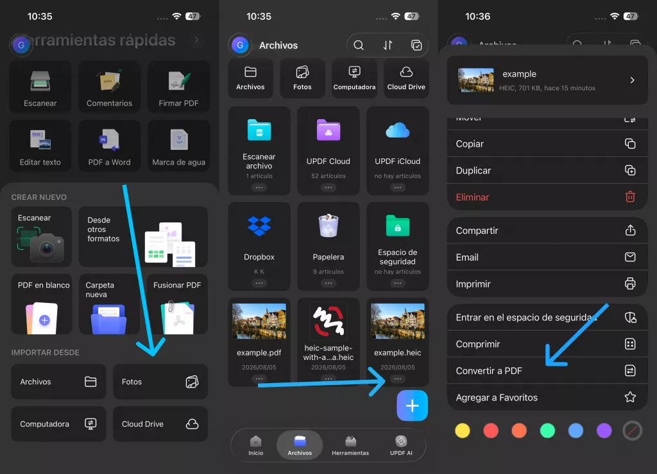This screenshot has height=474, width=657.
Task: Open more options under Escanear archivo
Action: [259, 188]
